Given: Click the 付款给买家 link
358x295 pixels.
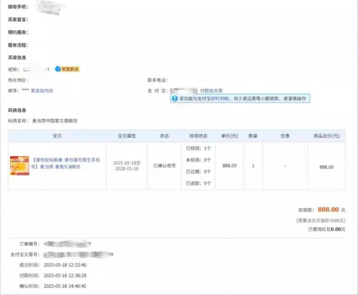Looking at the screenshot, I should pyautogui.click(x=211, y=91).
